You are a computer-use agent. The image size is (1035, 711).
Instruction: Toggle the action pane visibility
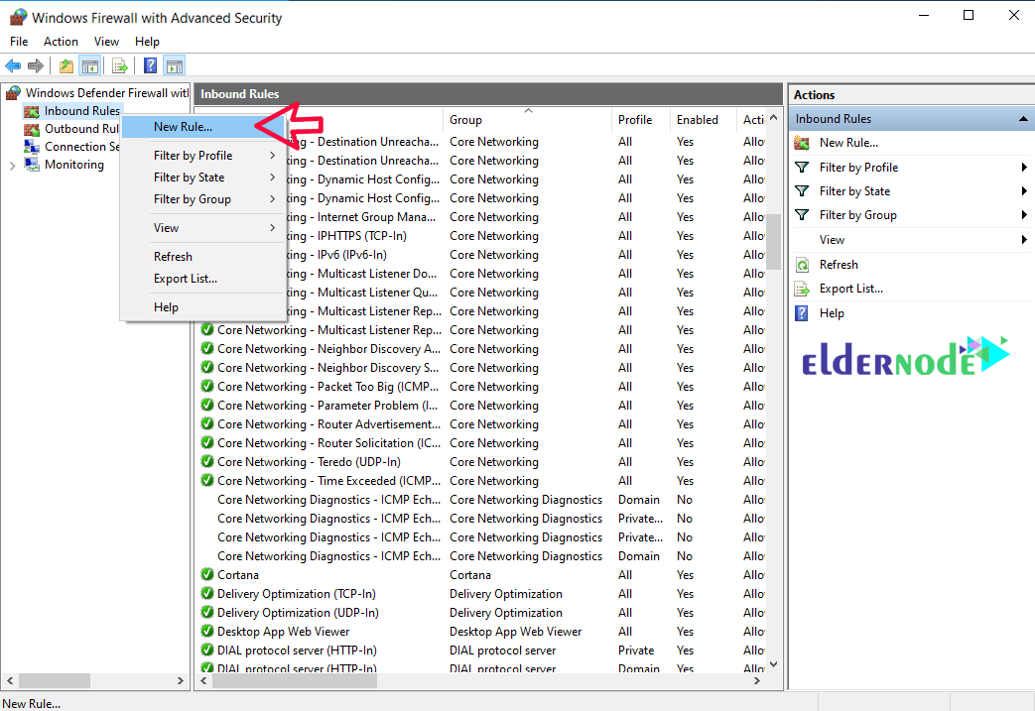click(x=174, y=65)
